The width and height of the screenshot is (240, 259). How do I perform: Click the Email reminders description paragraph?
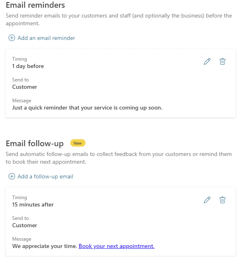(119, 20)
